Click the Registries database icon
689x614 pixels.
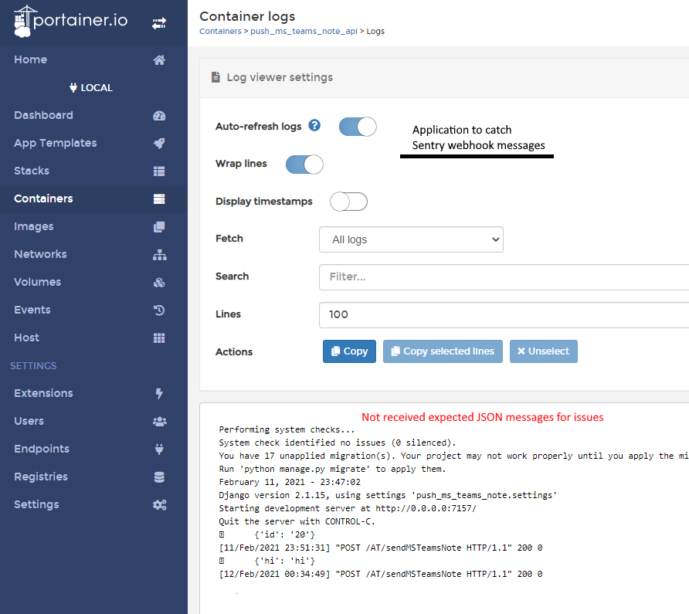click(x=159, y=477)
